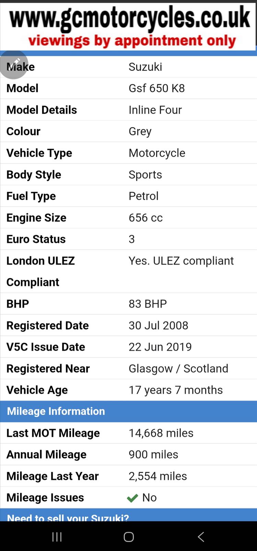Go back with the navigation arrow
257x551 pixels.
[x=201, y=537]
